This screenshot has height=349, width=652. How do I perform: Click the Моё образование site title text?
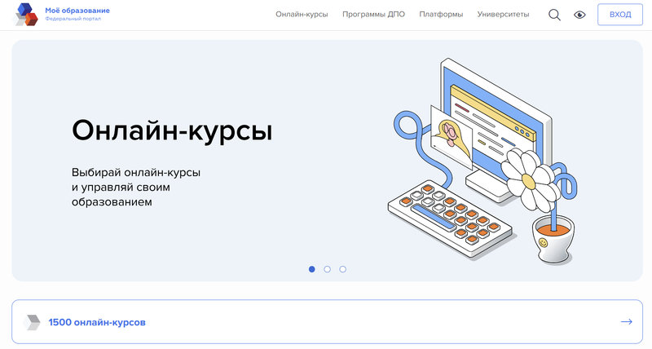77,10
